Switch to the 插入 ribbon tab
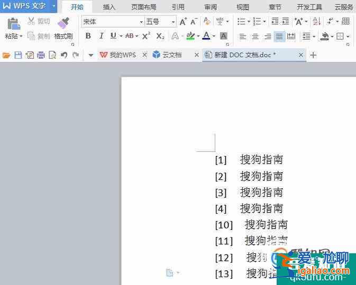Screen dimensions: 356x285 109,7
